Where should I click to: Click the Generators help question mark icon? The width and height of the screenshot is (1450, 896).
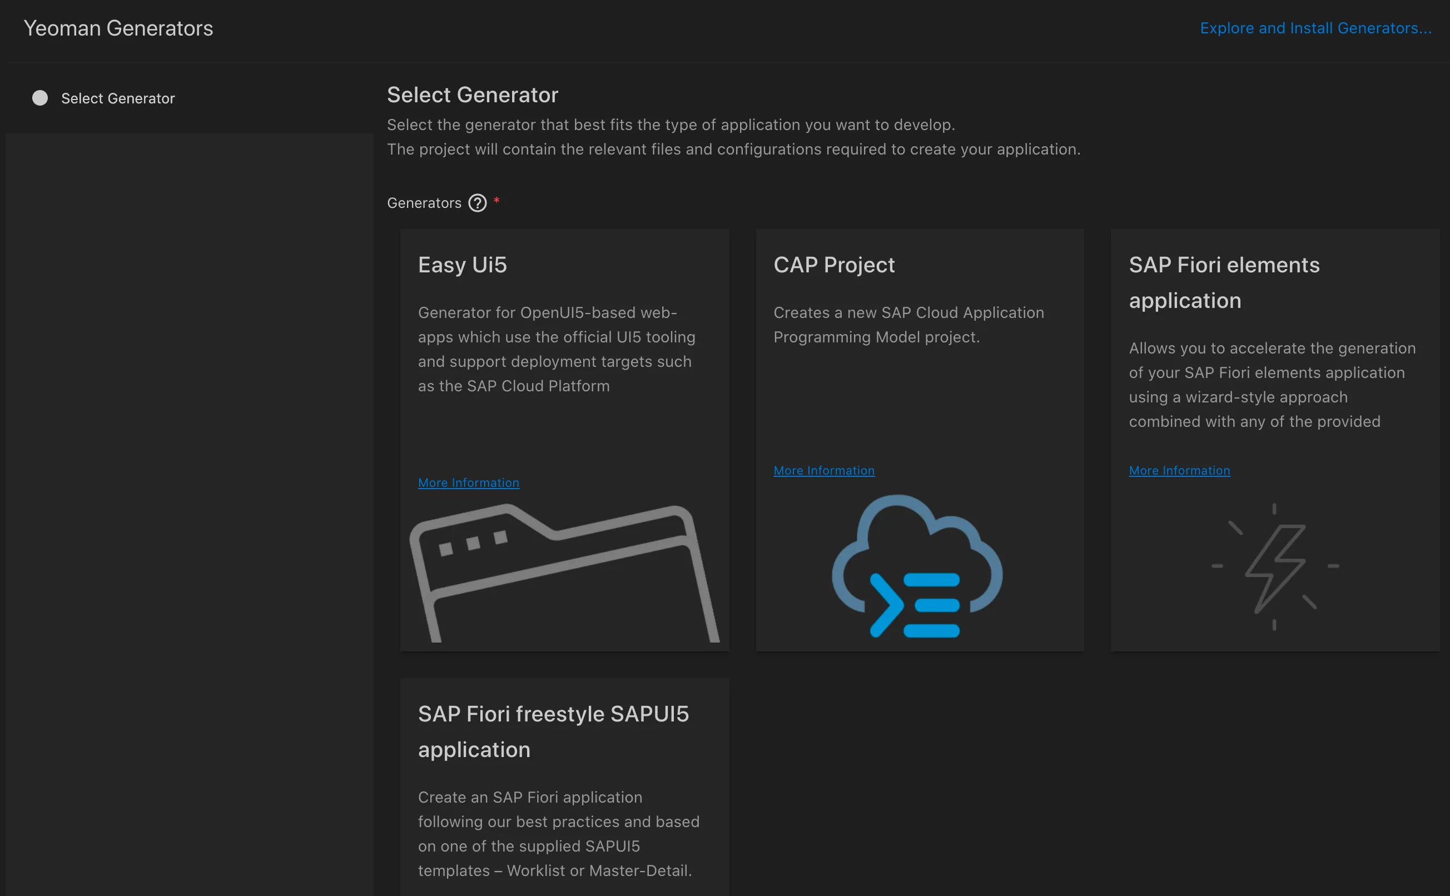tap(477, 203)
